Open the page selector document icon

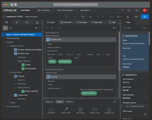67,17
